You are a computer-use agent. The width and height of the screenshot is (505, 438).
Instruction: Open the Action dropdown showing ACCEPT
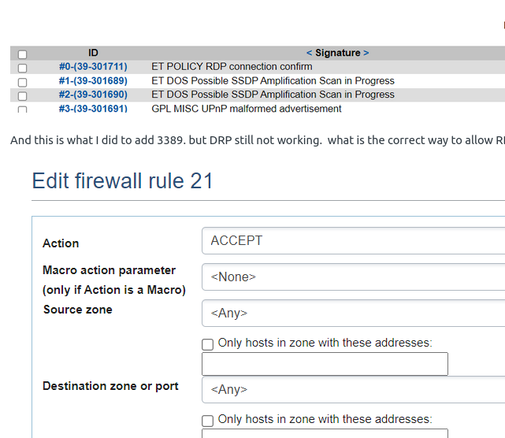pyautogui.click(x=353, y=241)
